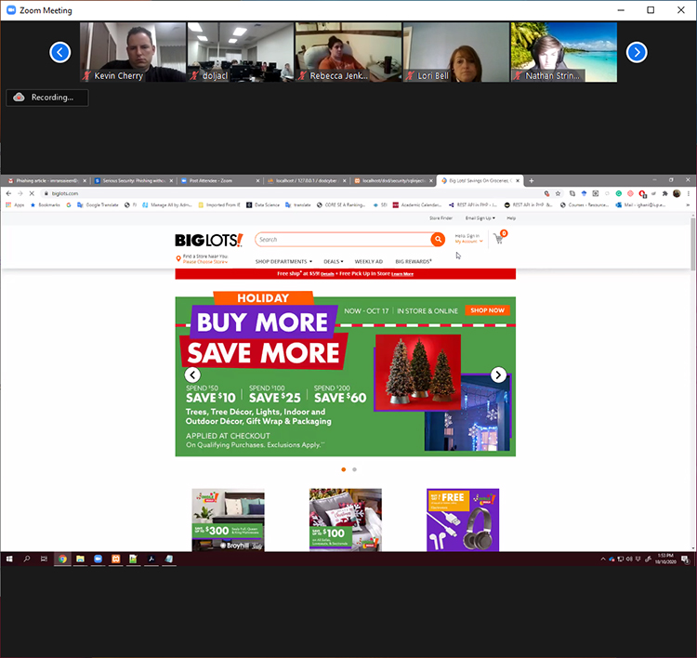Viewport: 697px width, 658px height.
Task: Open Chrome profile avatar
Action: click(x=677, y=193)
